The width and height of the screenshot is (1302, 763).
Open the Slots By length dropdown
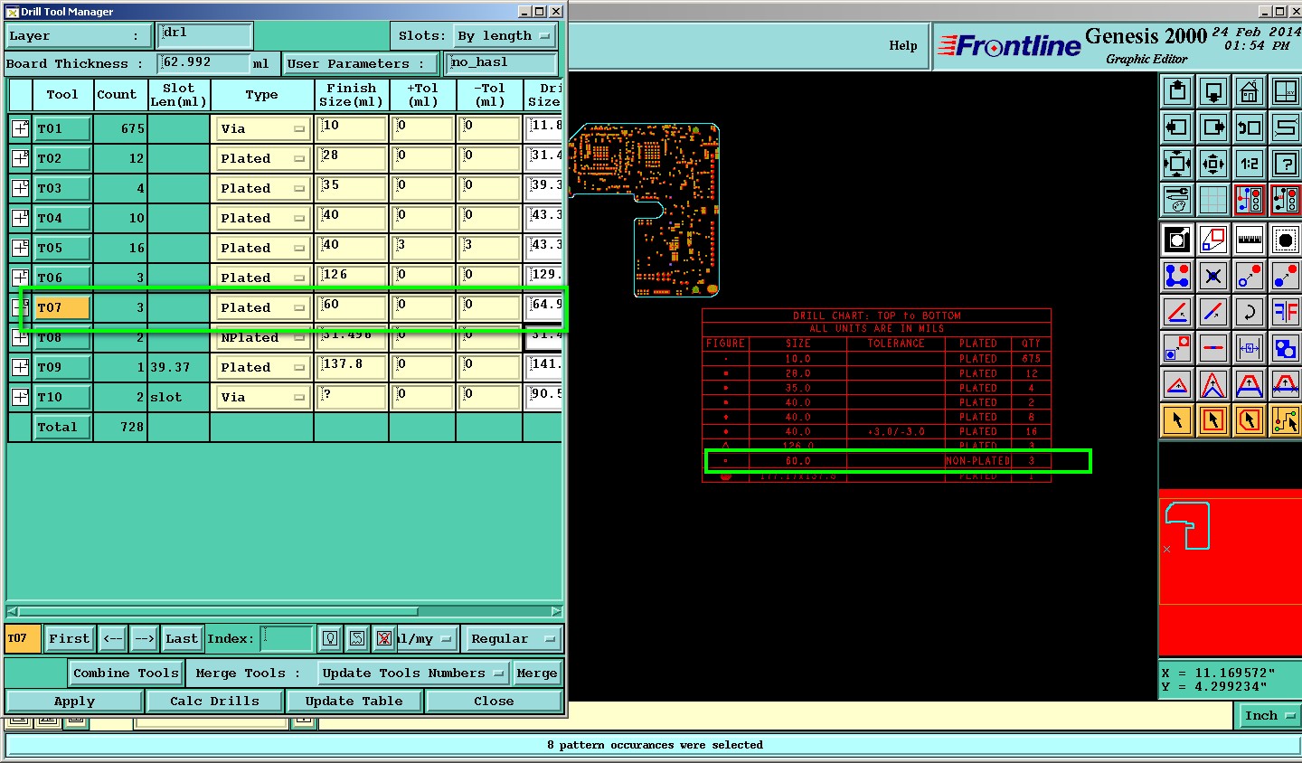pyautogui.click(x=504, y=36)
